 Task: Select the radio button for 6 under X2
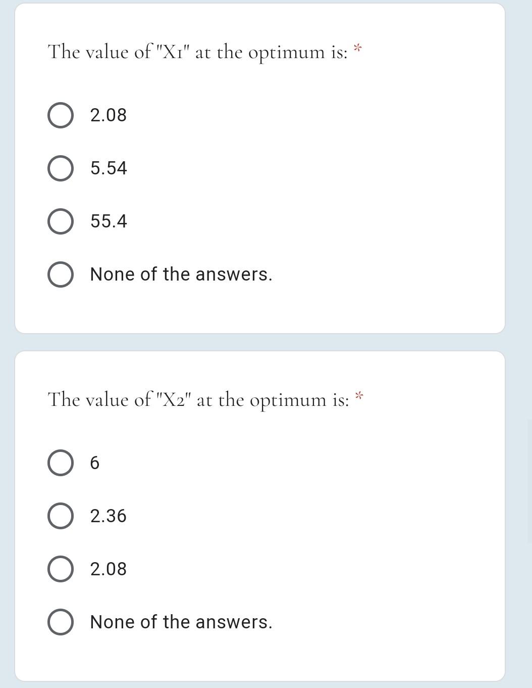point(60,463)
